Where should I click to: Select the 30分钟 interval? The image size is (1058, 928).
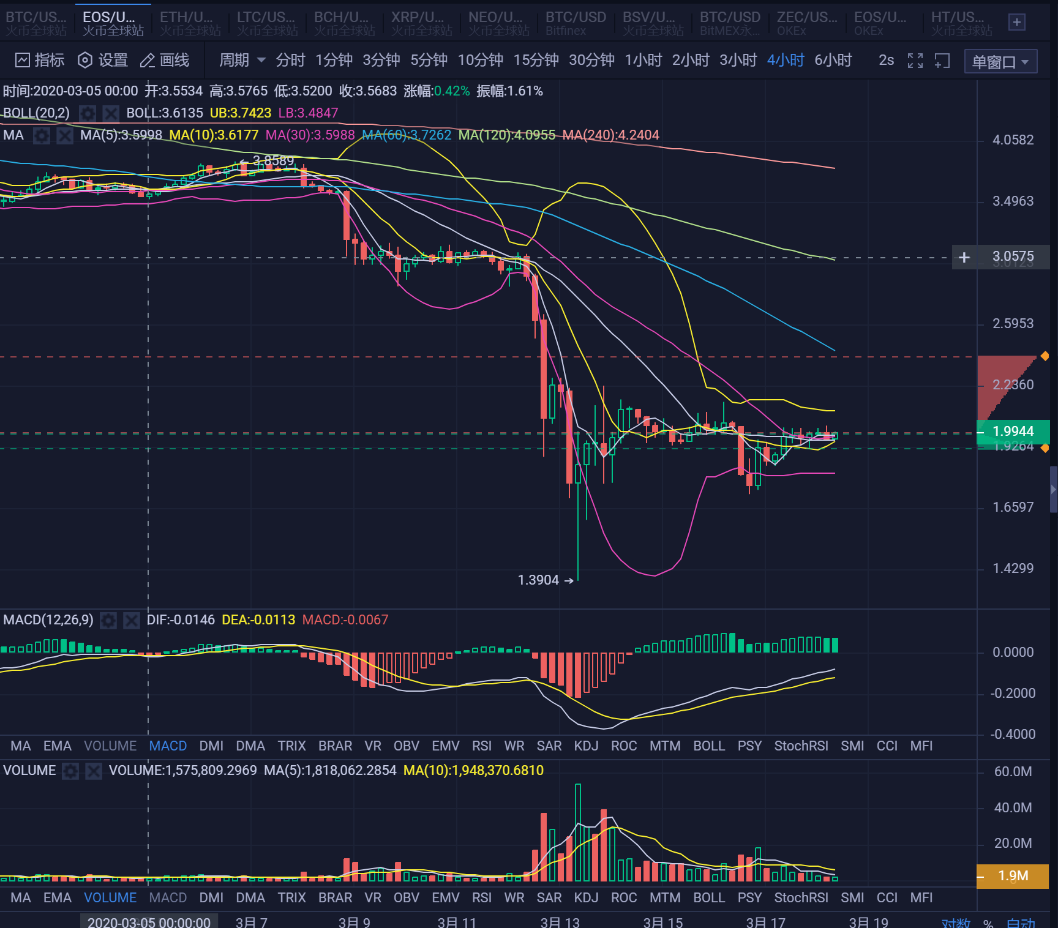click(x=591, y=60)
